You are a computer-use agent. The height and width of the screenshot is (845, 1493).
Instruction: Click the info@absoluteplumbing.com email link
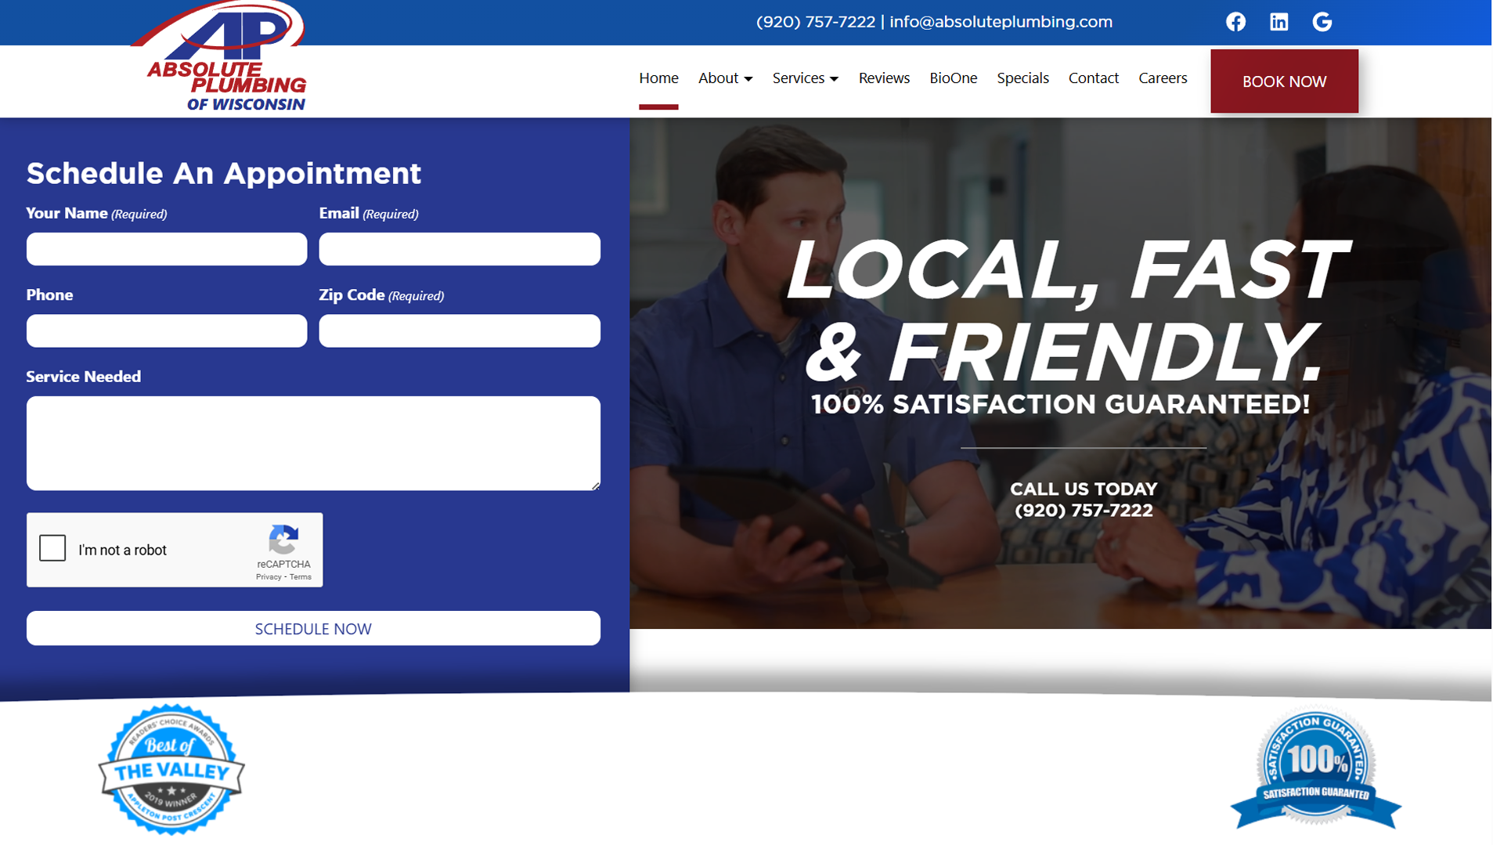pyautogui.click(x=1001, y=22)
